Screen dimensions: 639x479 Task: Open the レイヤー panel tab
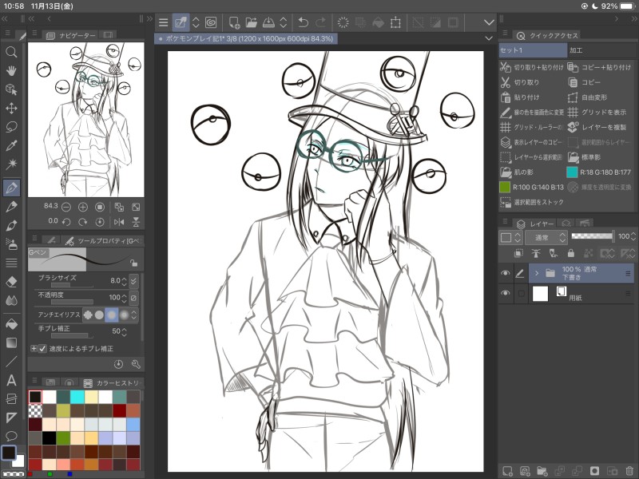pos(535,224)
